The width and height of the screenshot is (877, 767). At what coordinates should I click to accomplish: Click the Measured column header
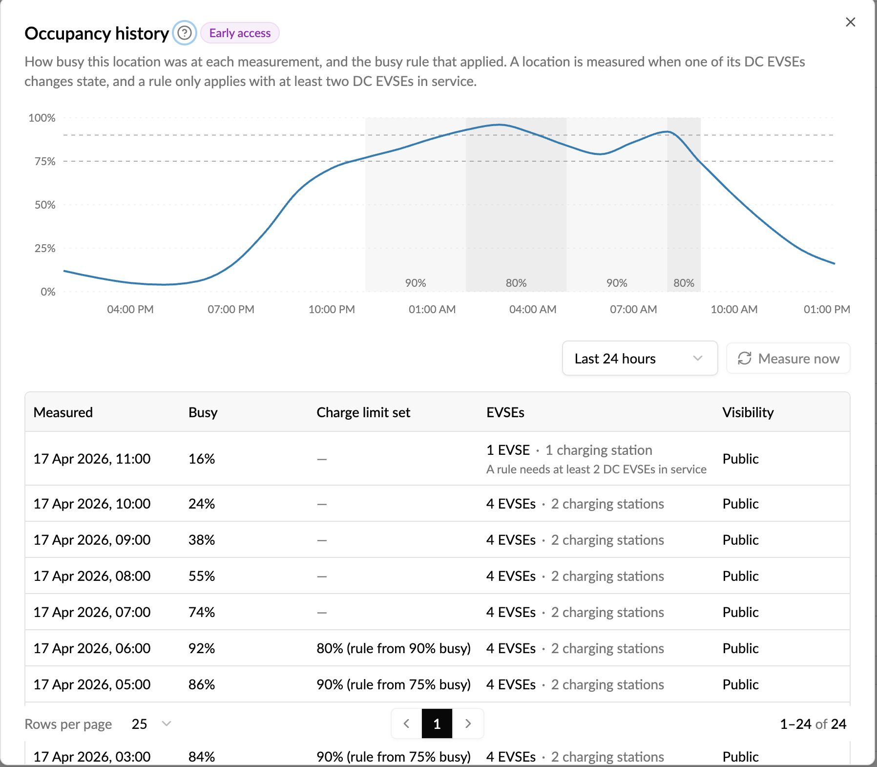tap(63, 412)
